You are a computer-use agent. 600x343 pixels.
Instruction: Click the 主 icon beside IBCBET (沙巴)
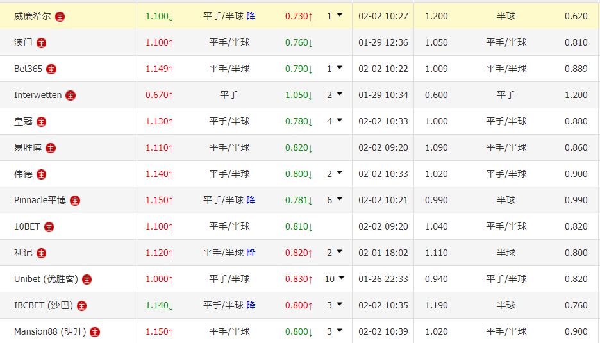pyautogui.click(x=81, y=306)
